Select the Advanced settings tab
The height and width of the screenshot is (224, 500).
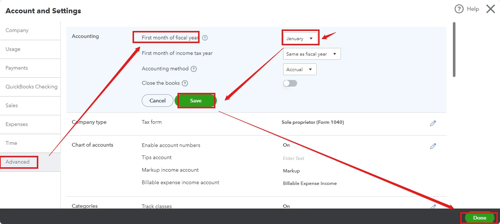click(x=30, y=162)
